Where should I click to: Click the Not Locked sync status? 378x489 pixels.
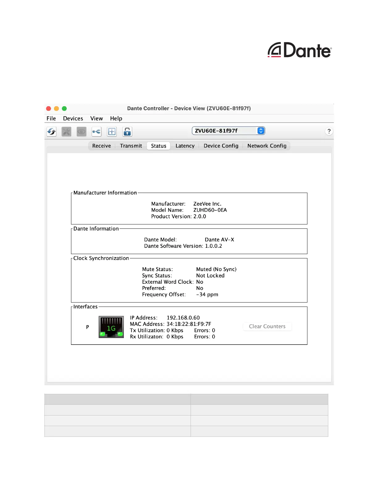coord(210,275)
